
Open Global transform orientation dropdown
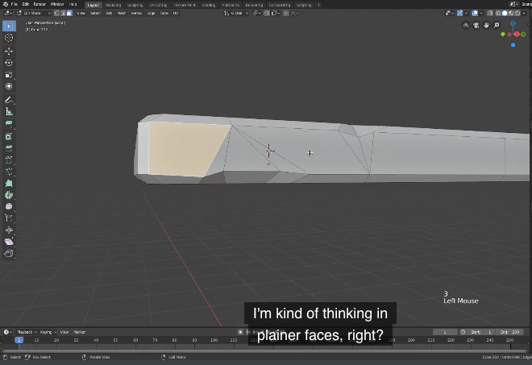[x=236, y=13]
